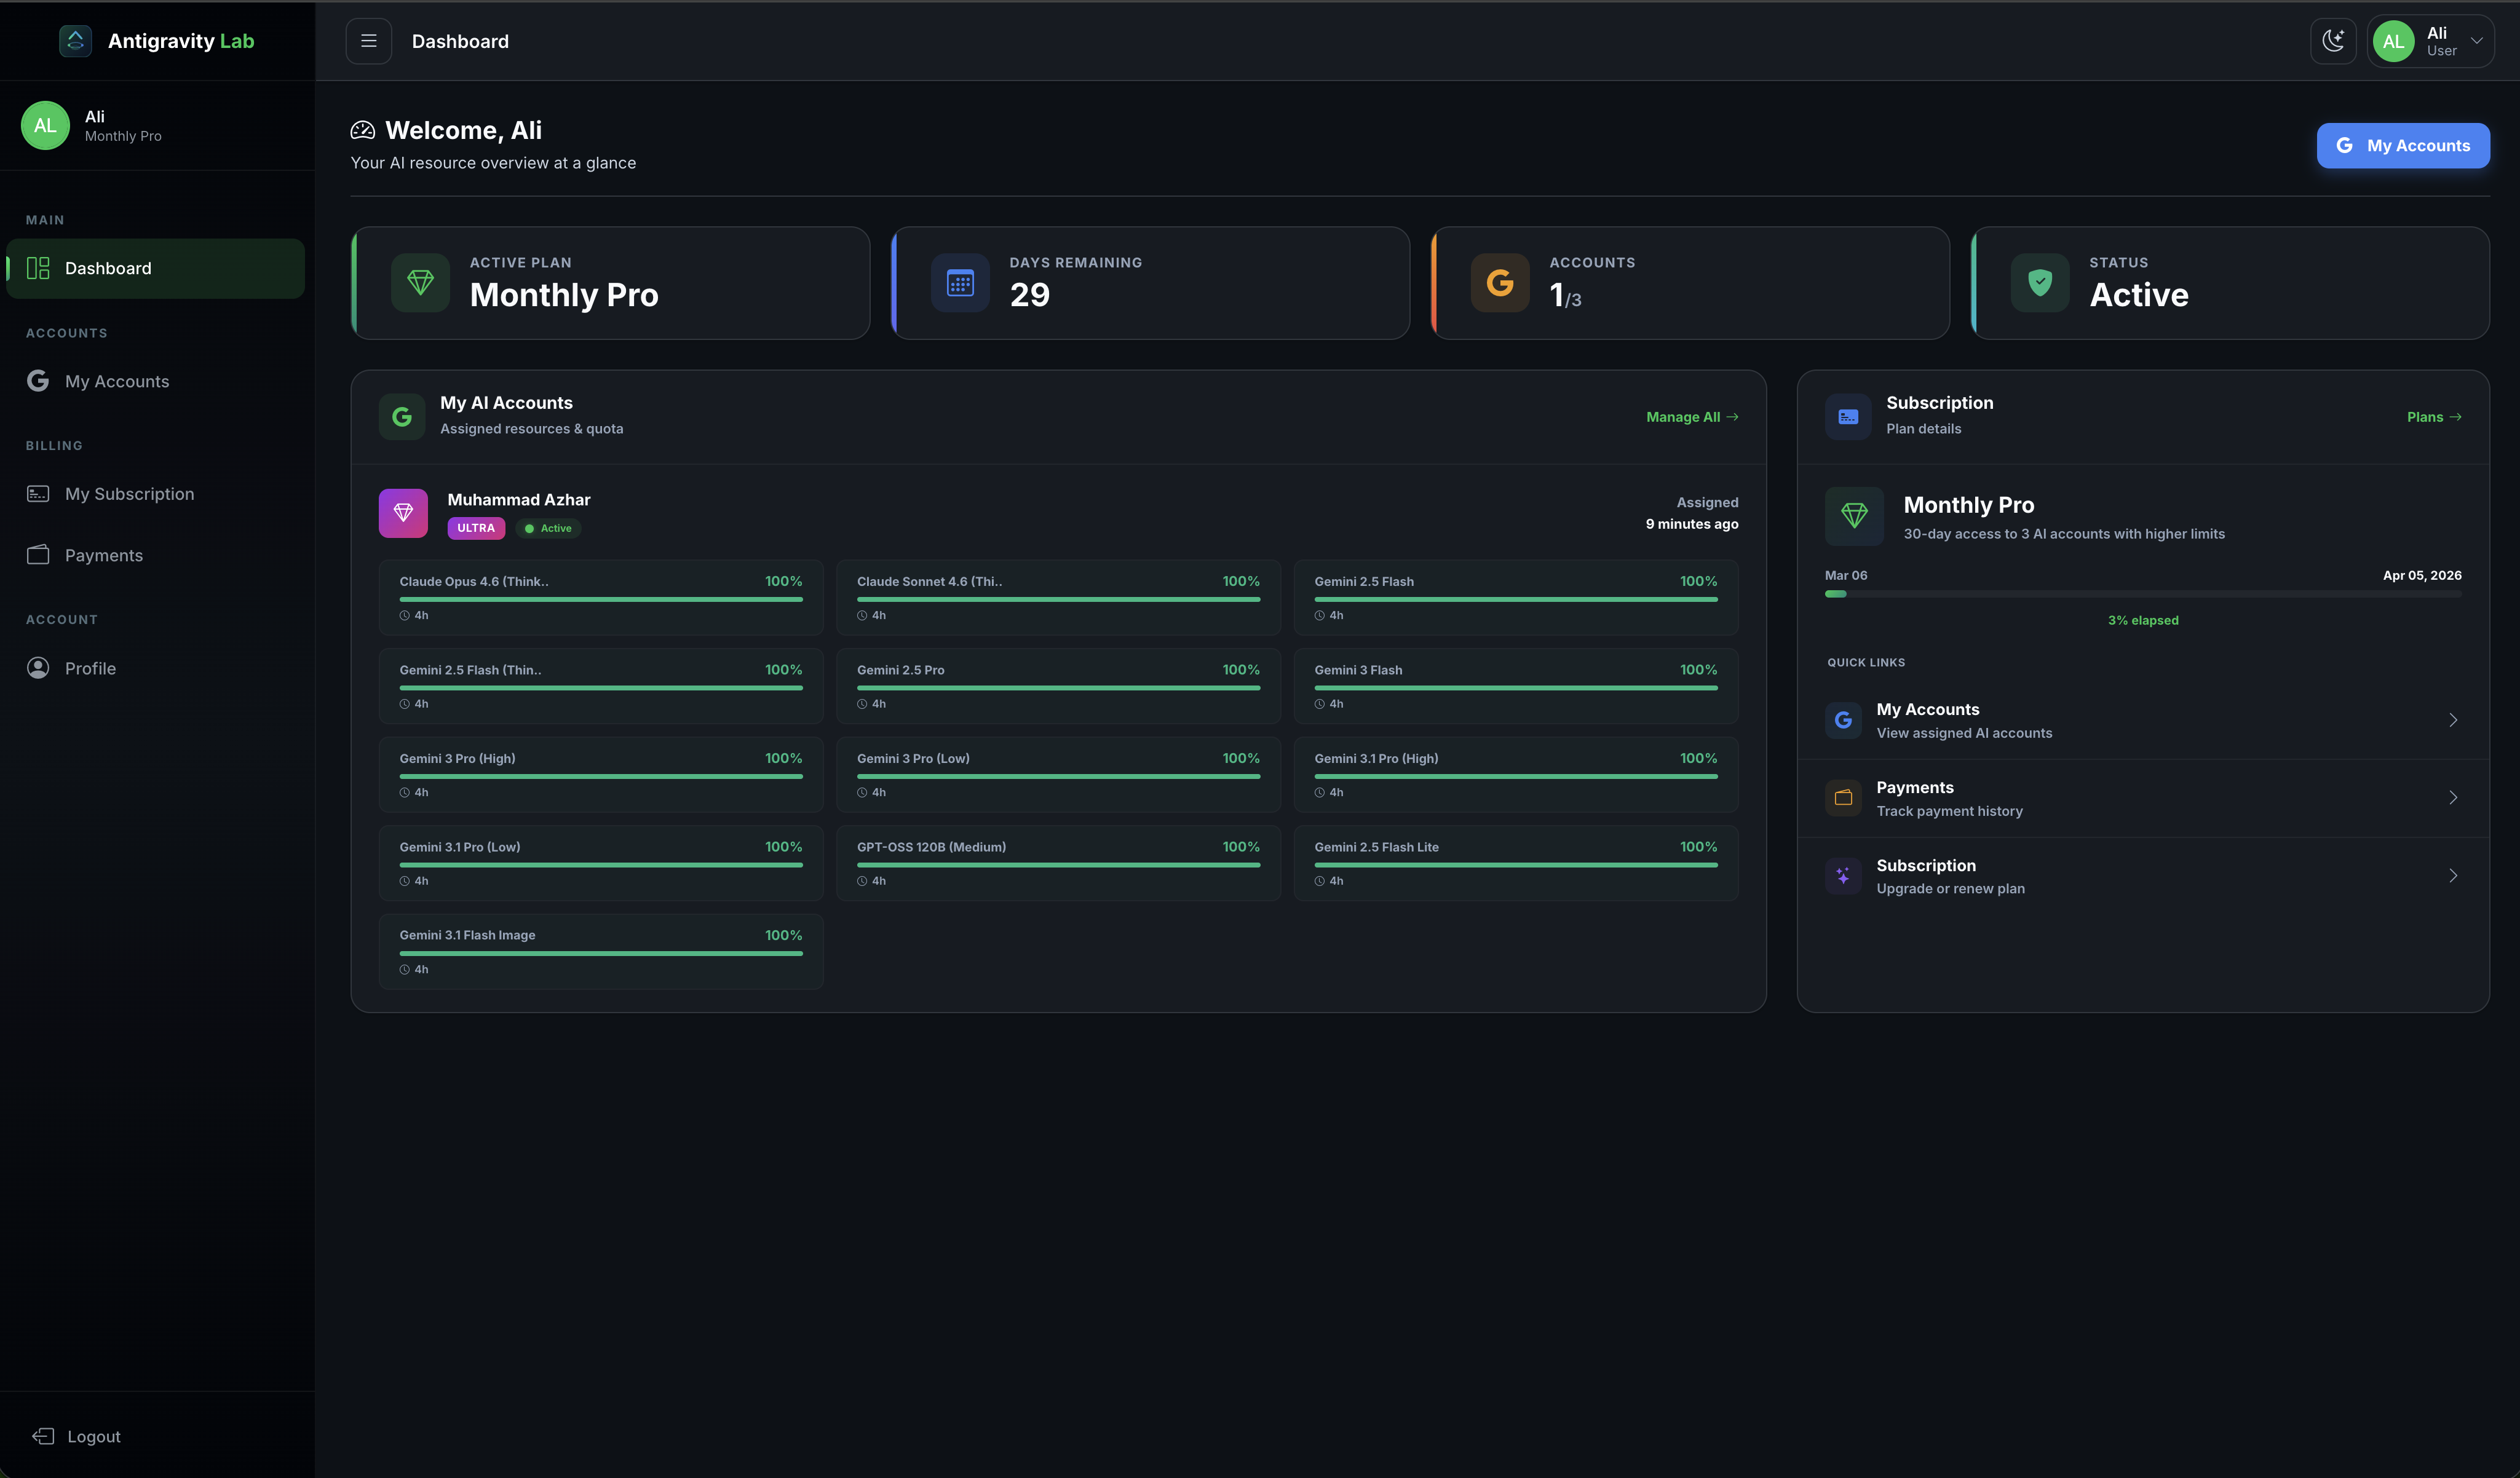Click the Days Remaining calendar icon
The width and height of the screenshot is (2520, 1478).
click(x=960, y=283)
